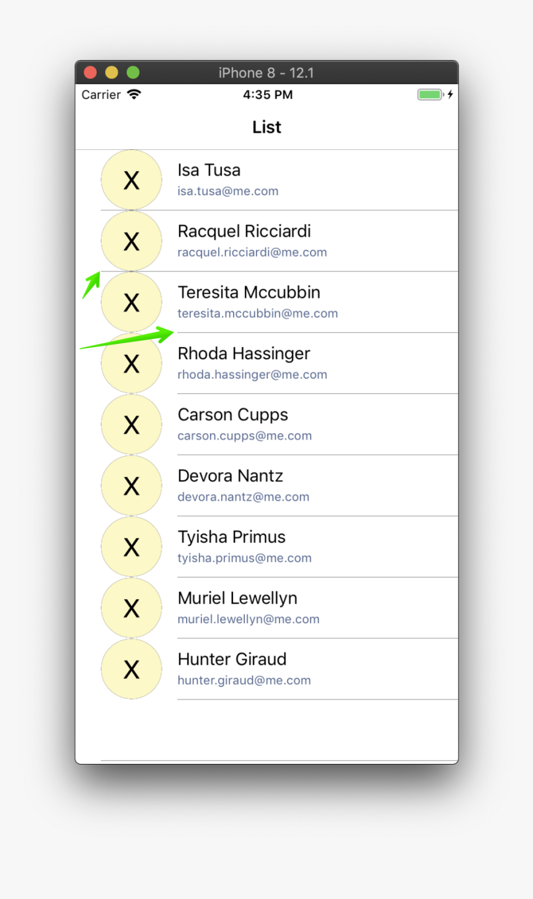
Task: Open the rhoda.hassinger@me.com email link
Action: tap(252, 375)
